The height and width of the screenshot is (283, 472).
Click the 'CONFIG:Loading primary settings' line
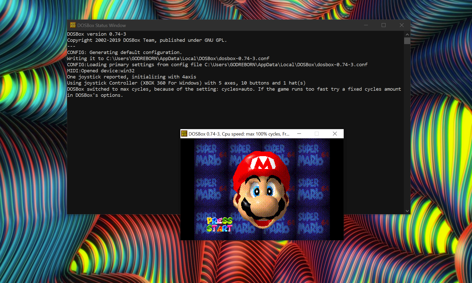pos(217,65)
